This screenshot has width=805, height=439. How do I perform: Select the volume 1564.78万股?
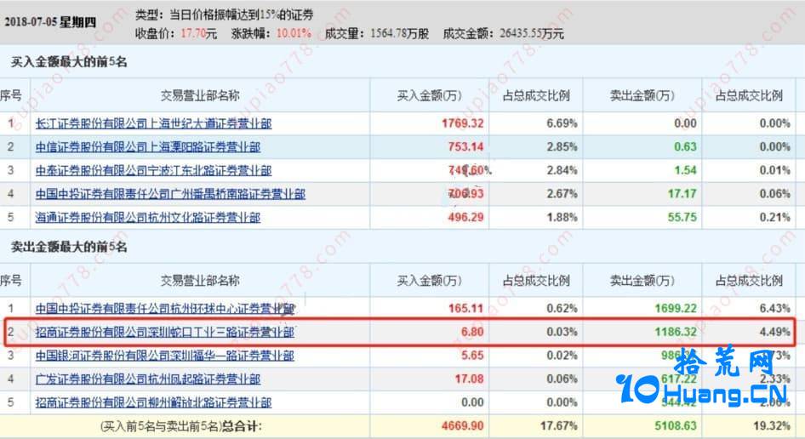399,33
